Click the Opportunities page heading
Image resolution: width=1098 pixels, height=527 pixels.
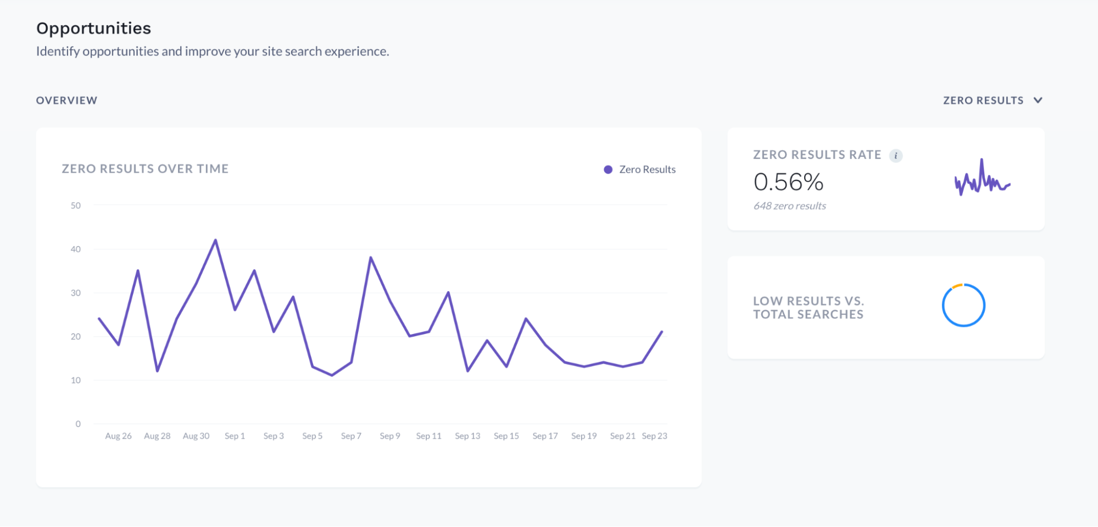click(x=93, y=28)
